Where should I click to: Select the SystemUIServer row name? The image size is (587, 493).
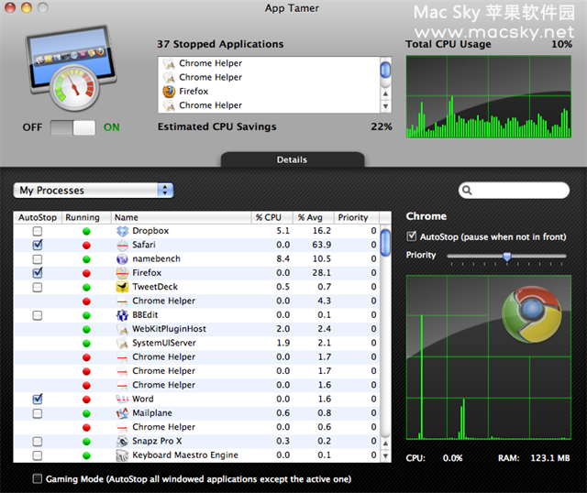click(164, 343)
